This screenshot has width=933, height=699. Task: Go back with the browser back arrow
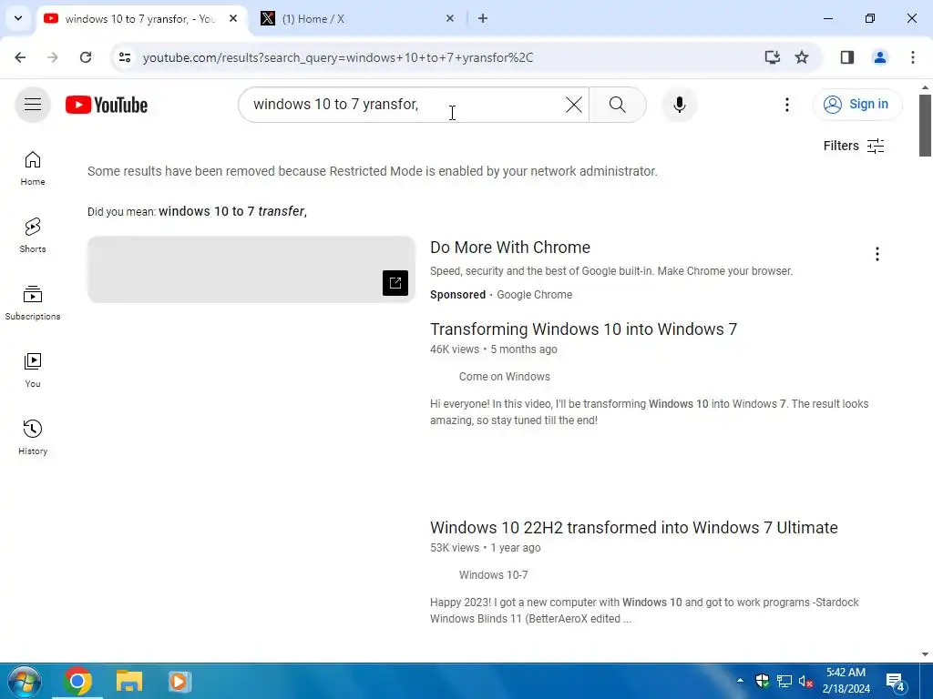coord(20,57)
